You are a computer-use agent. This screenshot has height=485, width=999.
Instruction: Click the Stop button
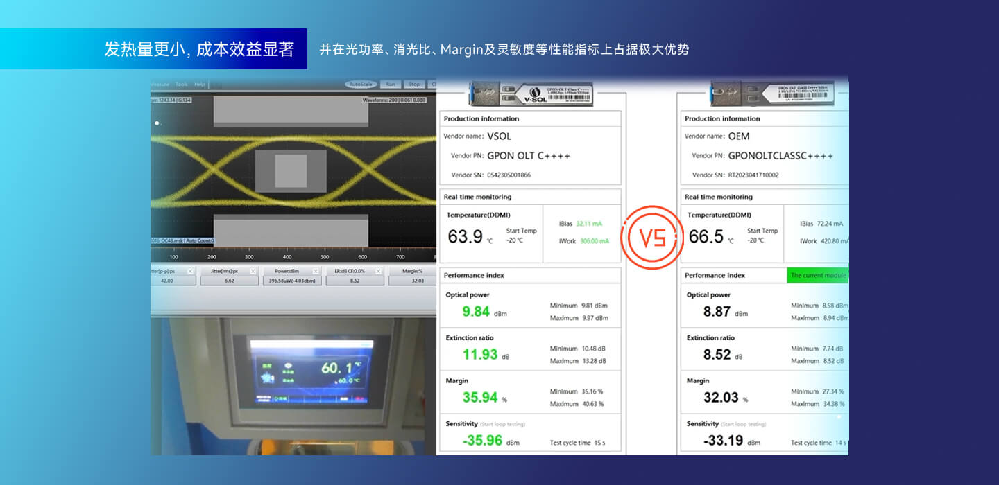click(x=414, y=85)
